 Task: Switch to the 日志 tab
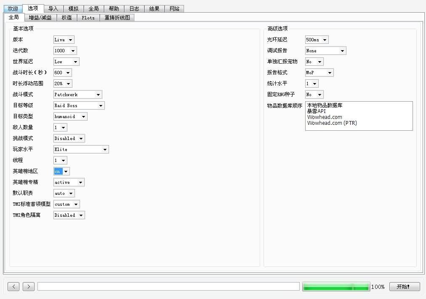point(134,9)
